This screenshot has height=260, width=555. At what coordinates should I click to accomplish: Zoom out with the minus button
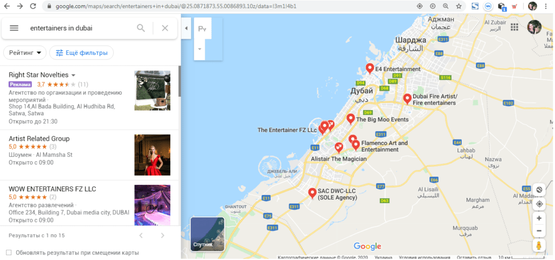(539, 230)
